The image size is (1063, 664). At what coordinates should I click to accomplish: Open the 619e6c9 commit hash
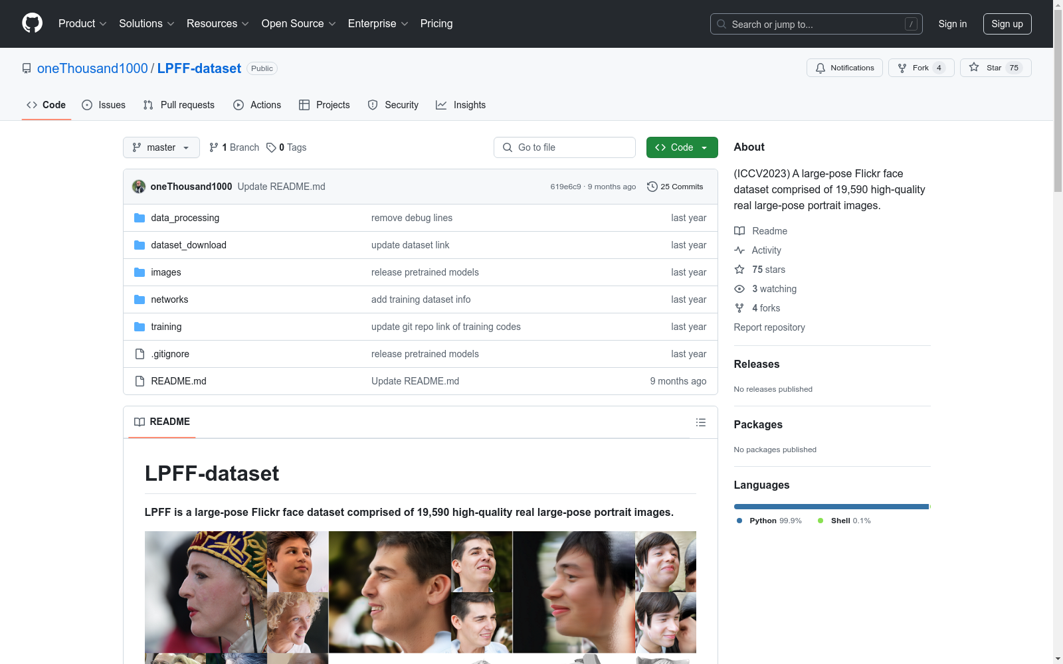pos(565,187)
